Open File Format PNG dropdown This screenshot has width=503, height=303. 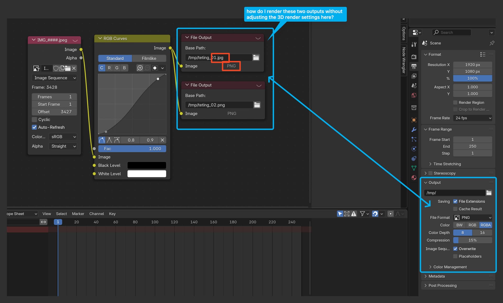tap(473, 218)
